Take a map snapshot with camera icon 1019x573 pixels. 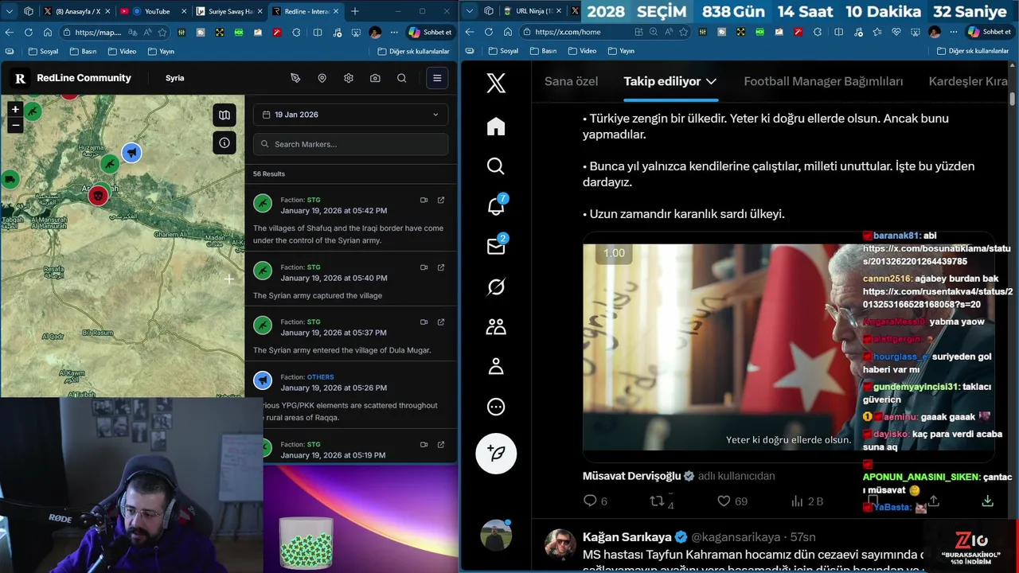pos(375,78)
